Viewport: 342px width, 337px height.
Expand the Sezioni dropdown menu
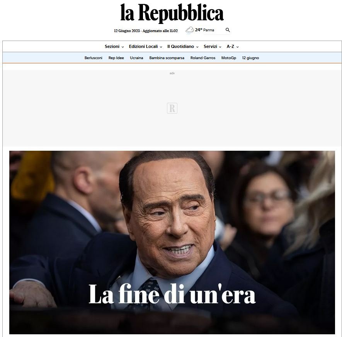pos(114,46)
